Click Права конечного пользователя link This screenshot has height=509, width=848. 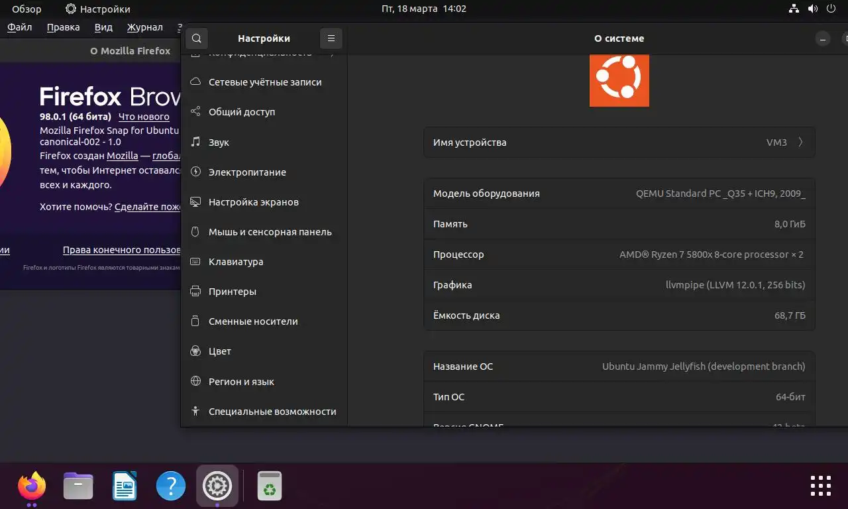[x=122, y=250]
